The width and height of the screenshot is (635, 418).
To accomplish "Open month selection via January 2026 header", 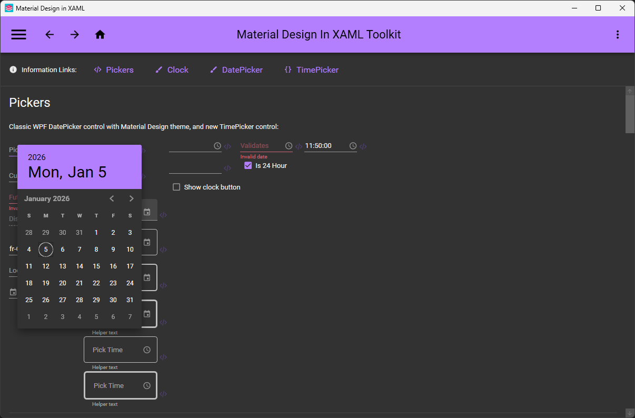I will 47,198.
